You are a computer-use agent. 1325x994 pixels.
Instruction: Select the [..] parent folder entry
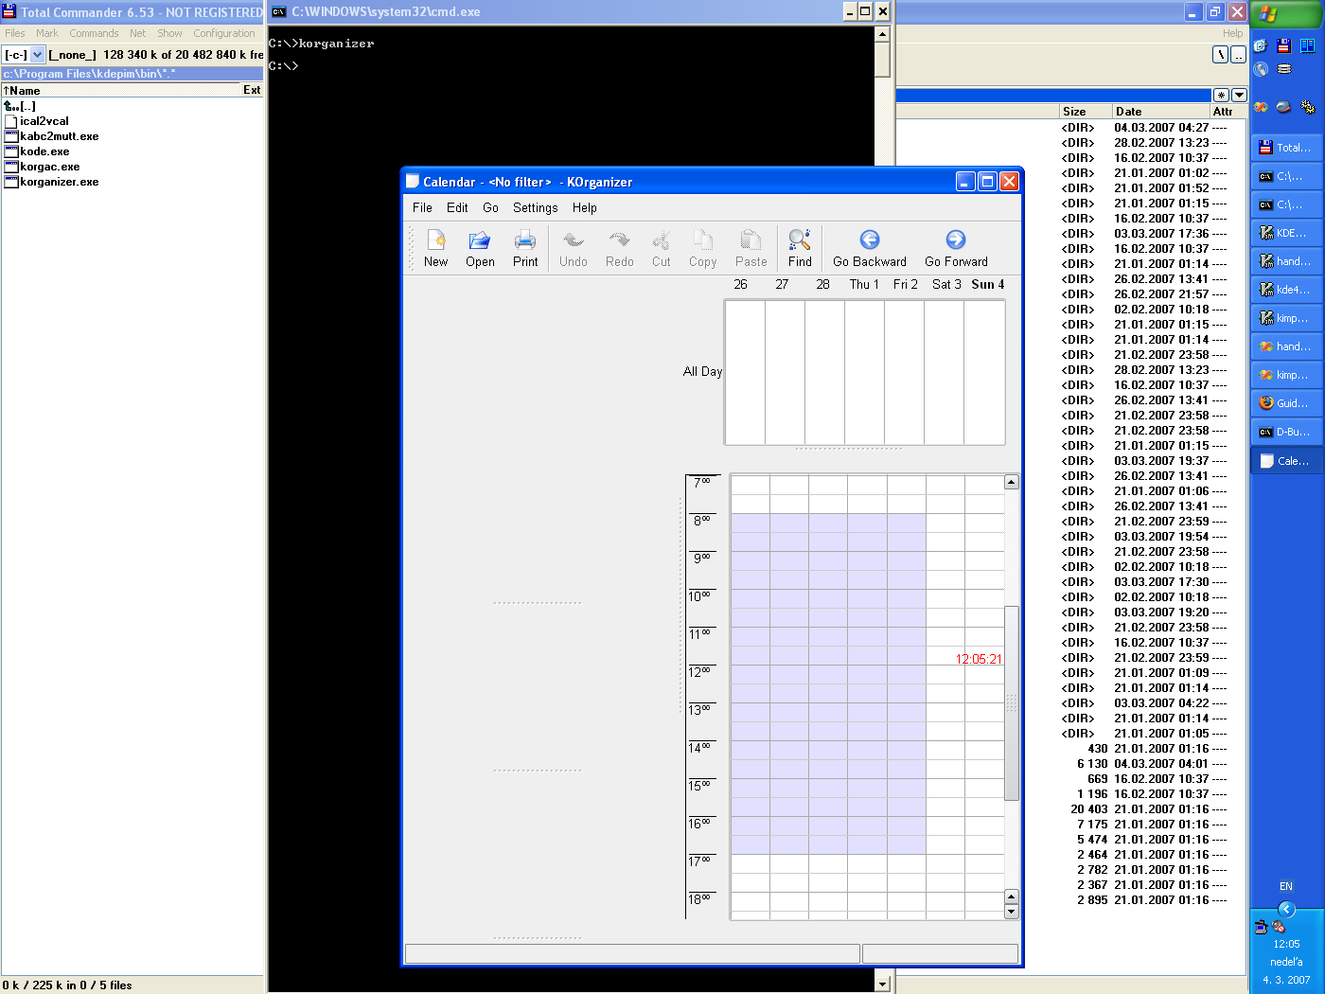click(21, 106)
